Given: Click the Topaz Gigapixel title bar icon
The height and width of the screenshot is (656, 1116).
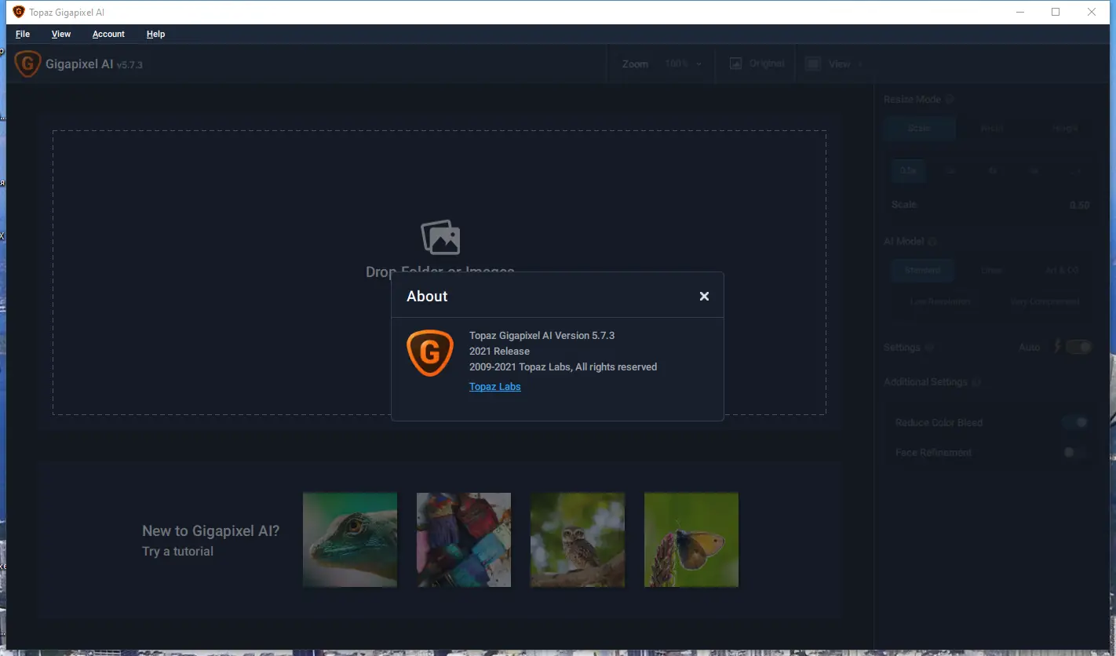Looking at the screenshot, I should [x=19, y=12].
